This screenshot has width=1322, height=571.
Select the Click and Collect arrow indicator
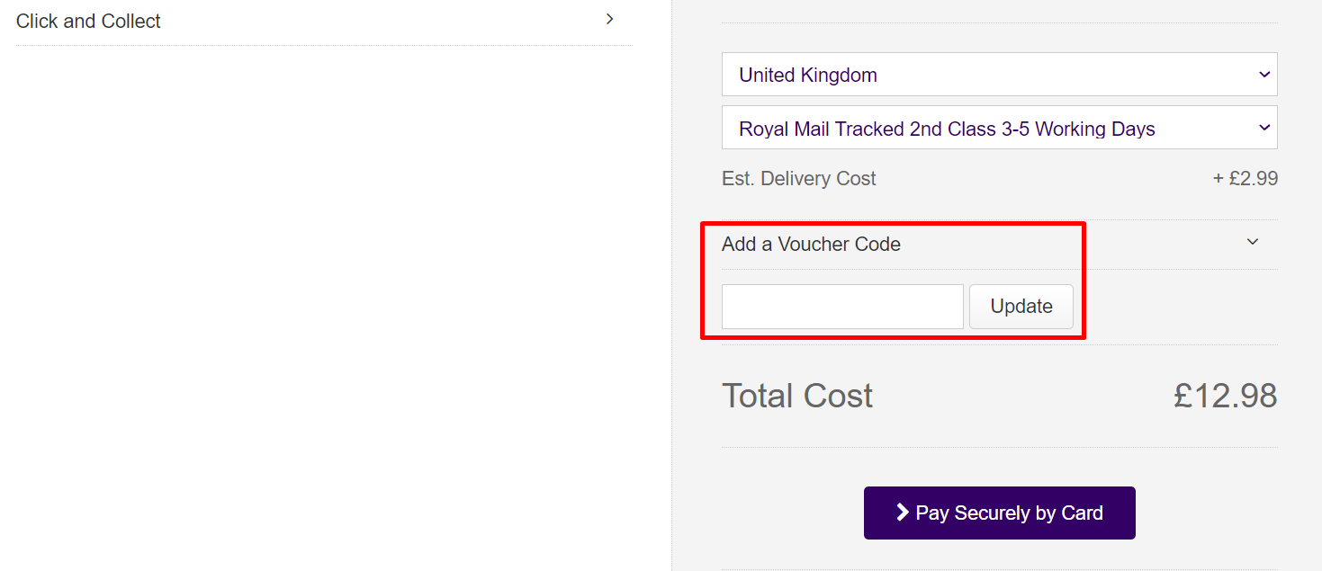click(610, 18)
